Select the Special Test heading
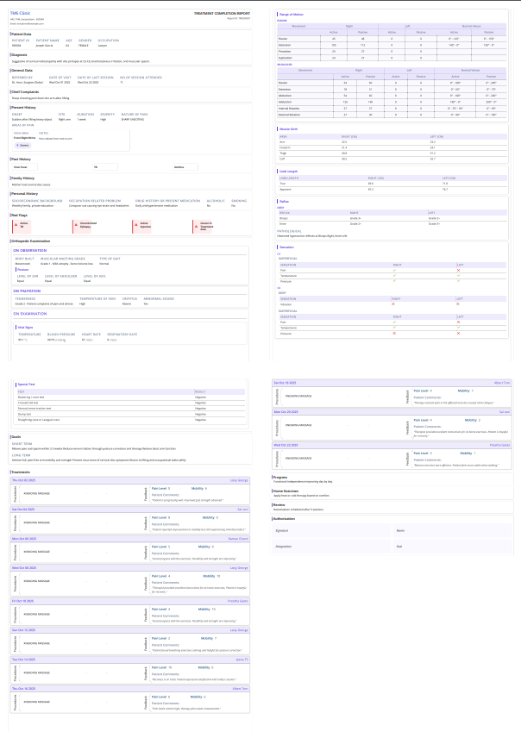521x738 pixels. coord(27,385)
